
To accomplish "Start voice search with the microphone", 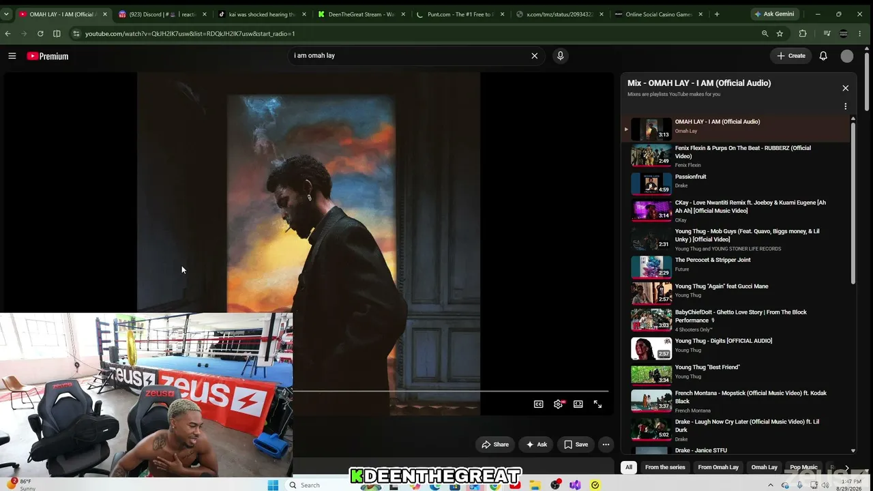I will click(561, 56).
